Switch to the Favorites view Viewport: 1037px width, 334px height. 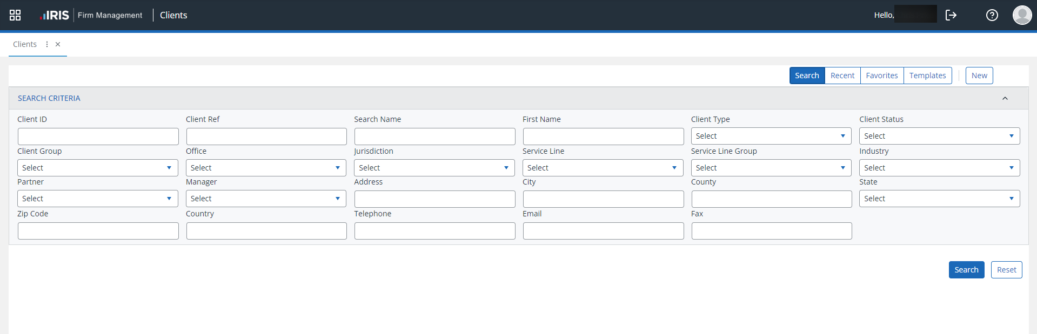881,76
